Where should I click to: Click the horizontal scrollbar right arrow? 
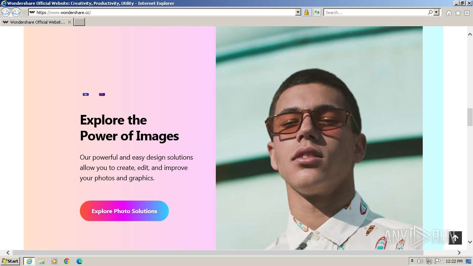(x=459, y=253)
